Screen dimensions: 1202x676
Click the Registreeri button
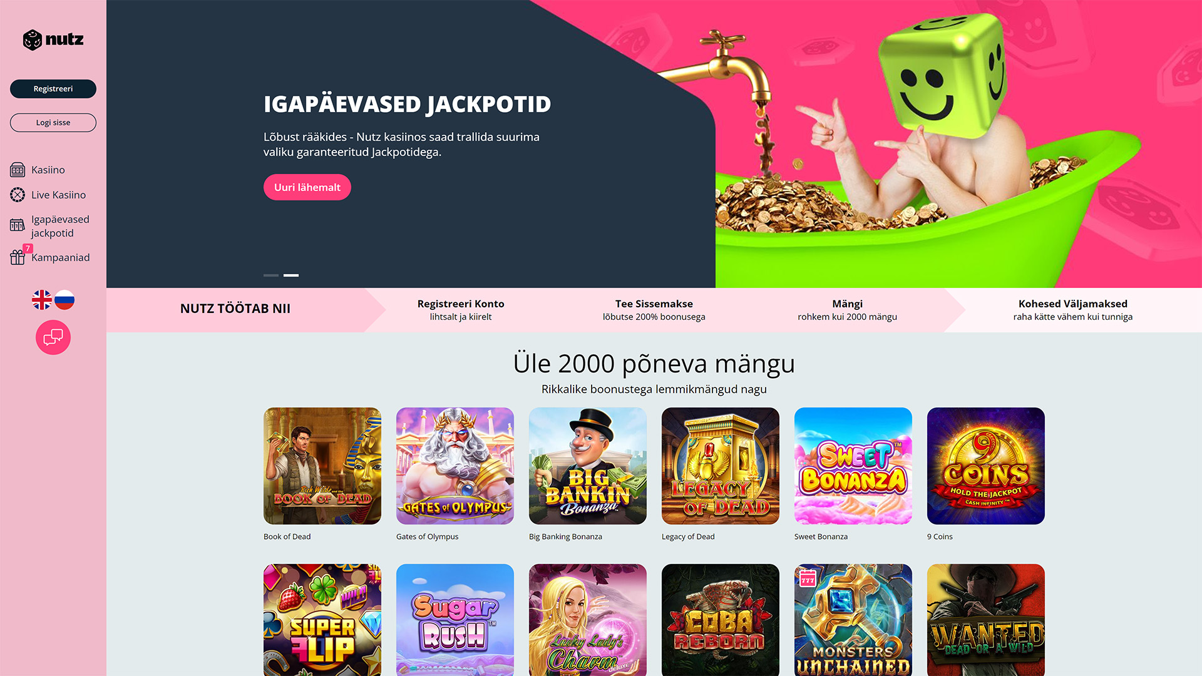click(x=53, y=89)
